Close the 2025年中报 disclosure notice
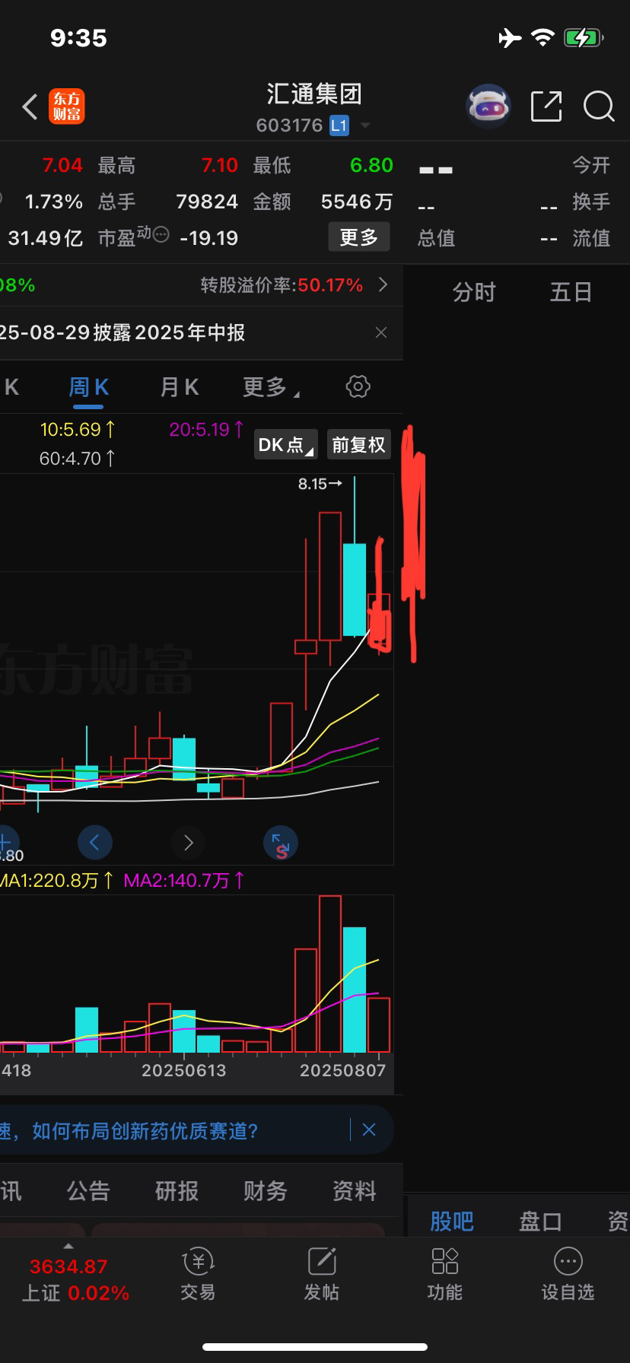 click(381, 332)
